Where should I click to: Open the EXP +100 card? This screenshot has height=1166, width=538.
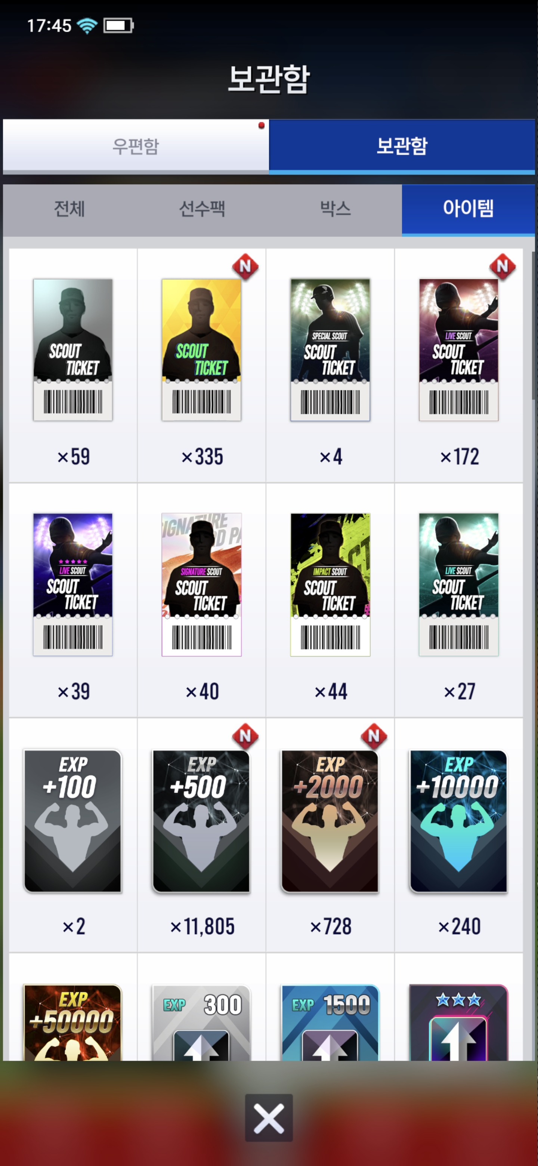click(73, 835)
